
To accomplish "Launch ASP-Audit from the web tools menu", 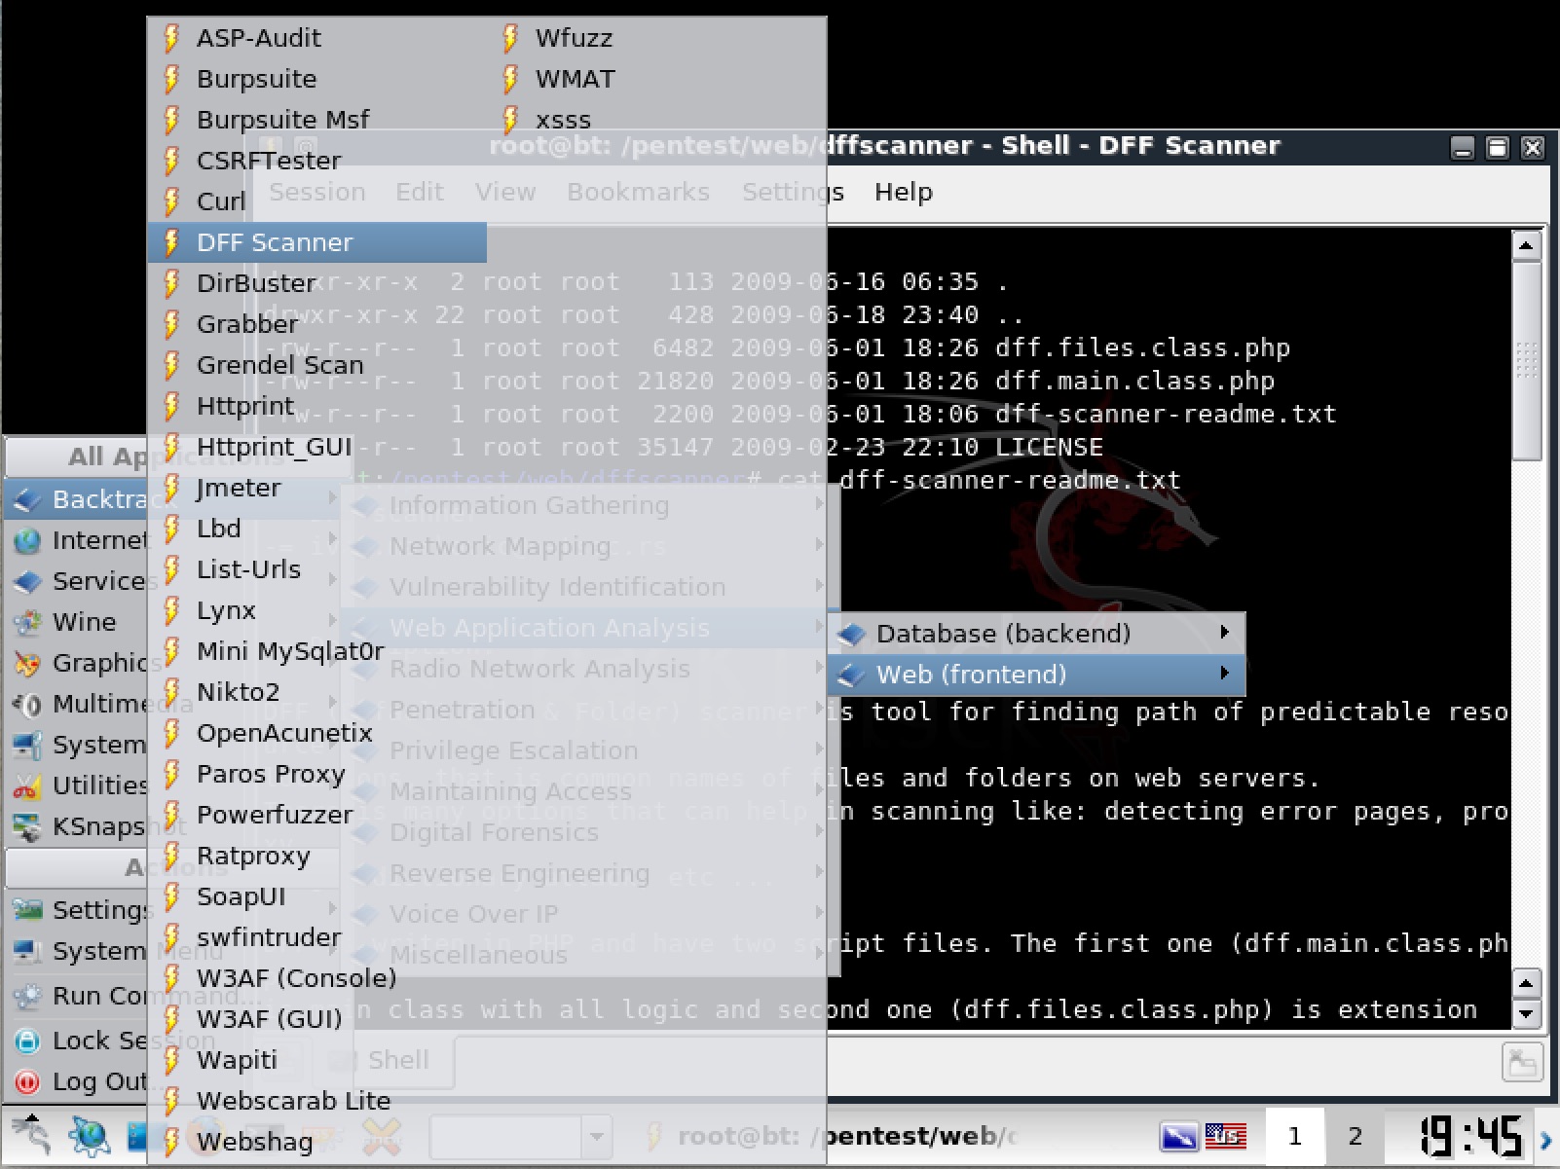I will point(316,38).
